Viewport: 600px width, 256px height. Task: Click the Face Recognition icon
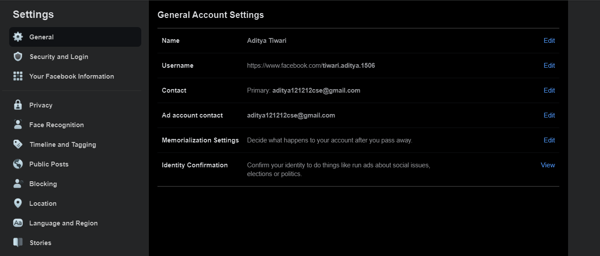[18, 125]
